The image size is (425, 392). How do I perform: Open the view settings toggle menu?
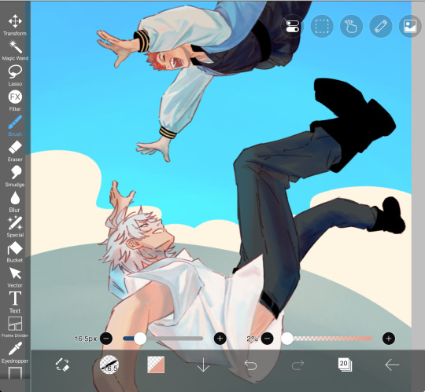click(292, 26)
